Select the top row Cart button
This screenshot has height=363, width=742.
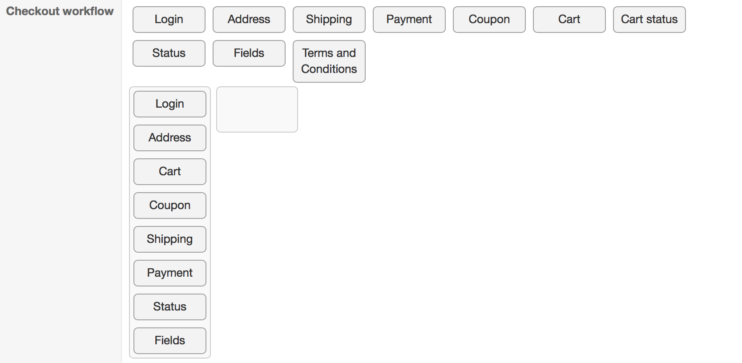569,20
